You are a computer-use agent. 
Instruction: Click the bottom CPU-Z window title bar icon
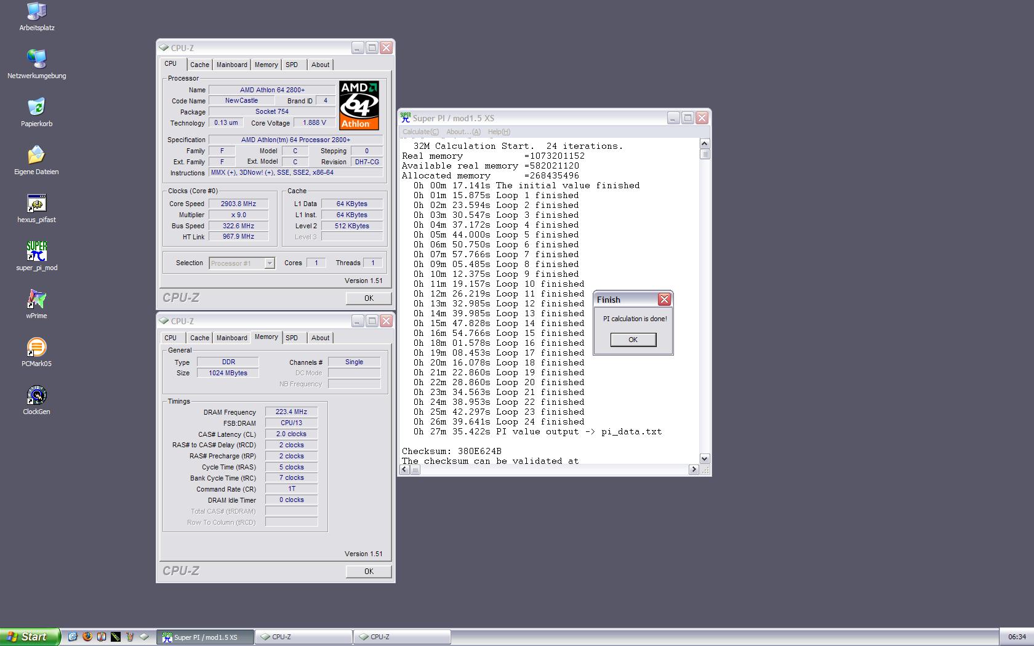point(164,321)
